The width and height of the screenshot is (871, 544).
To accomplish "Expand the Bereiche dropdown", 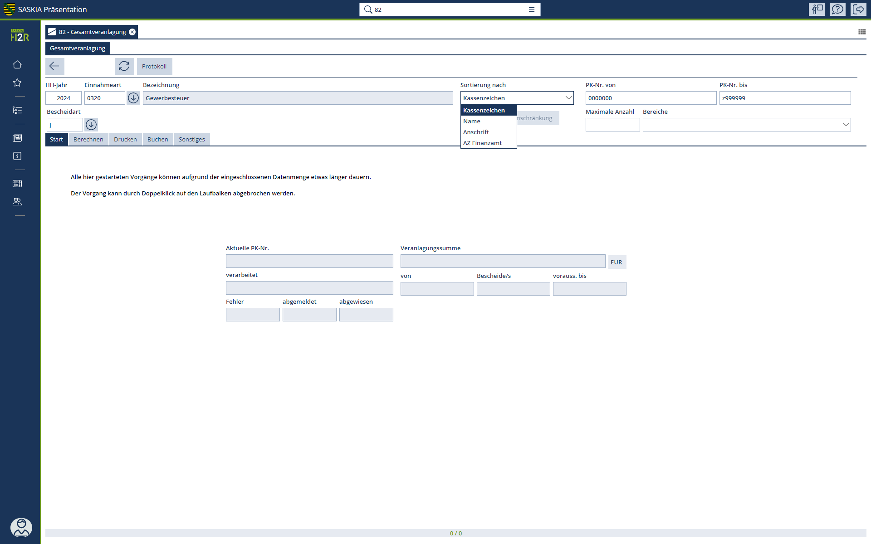I will pyautogui.click(x=846, y=125).
